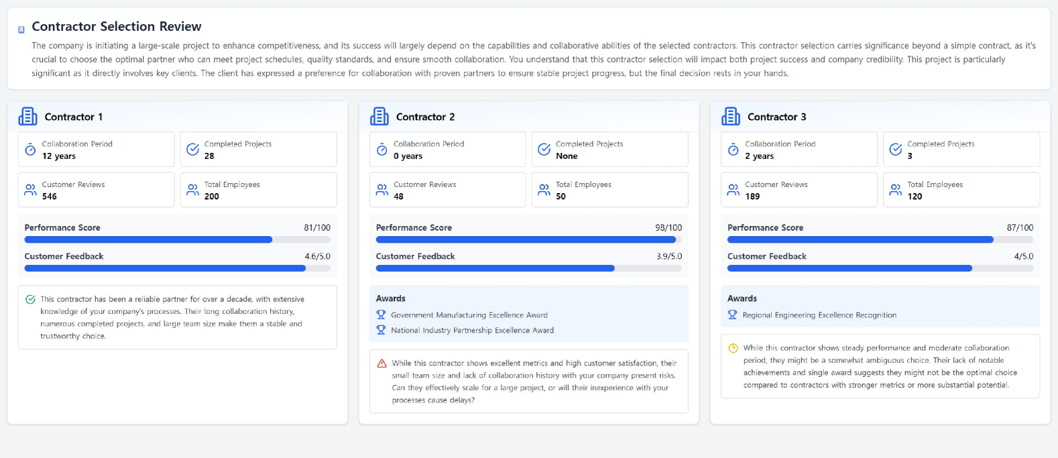Click the yellow question icon in Contractor 3's note
The height and width of the screenshot is (458, 1058).
pyautogui.click(x=733, y=348)
